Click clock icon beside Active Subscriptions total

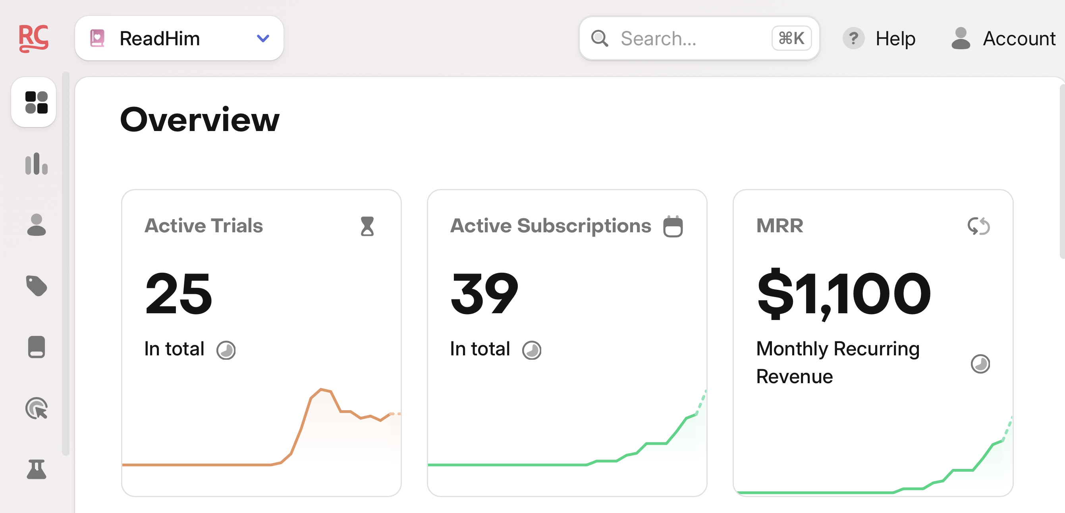531,350
